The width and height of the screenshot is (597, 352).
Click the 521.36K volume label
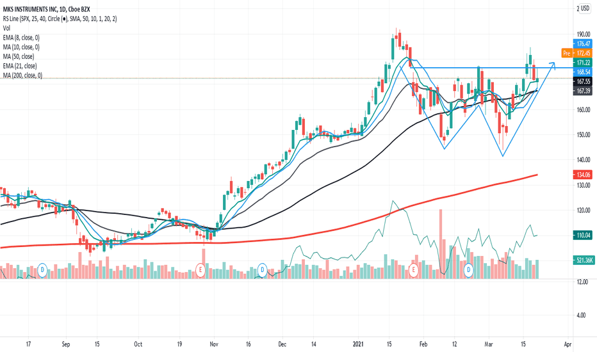click(582, 260)
